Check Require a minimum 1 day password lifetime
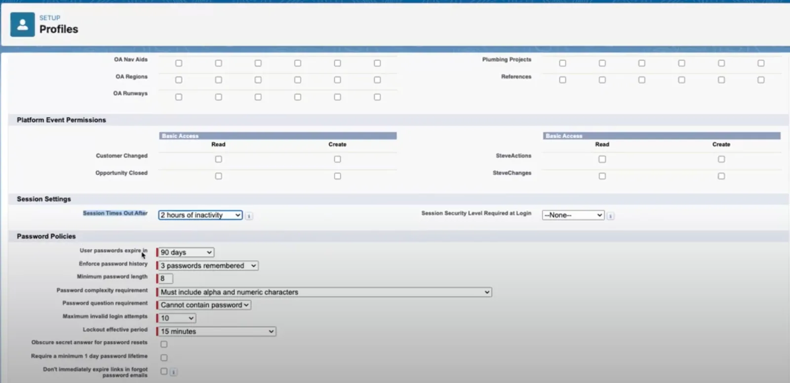The width and height of the screenshot is (790, 383). click(x=164, y=358)
